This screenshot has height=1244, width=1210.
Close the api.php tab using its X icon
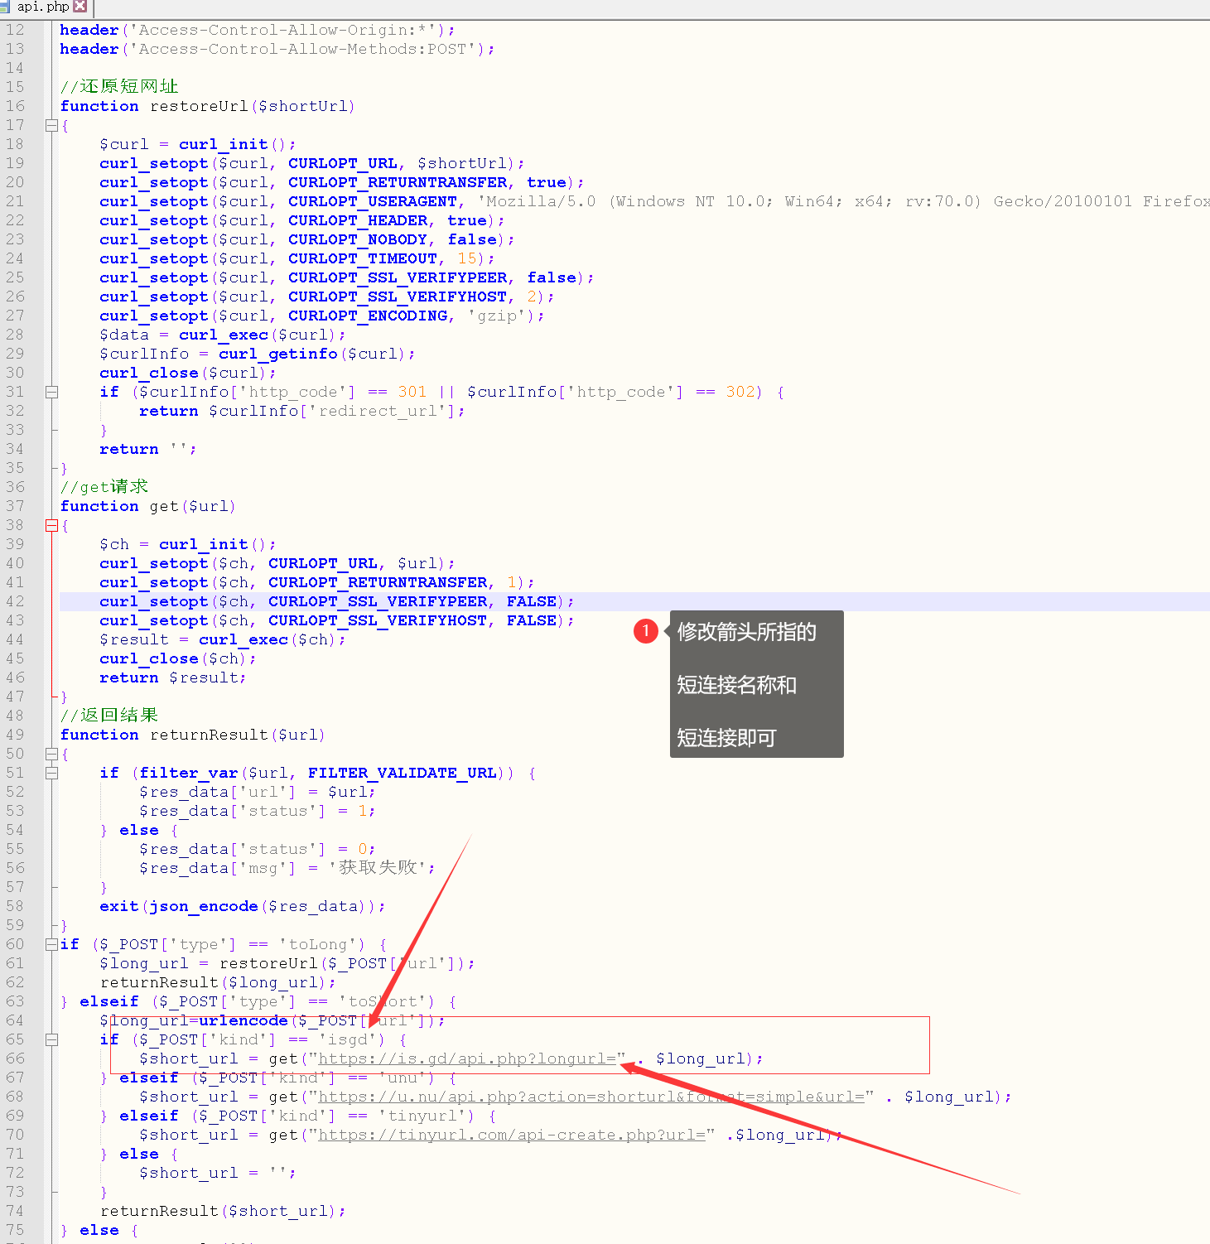[x=80, y=7]
